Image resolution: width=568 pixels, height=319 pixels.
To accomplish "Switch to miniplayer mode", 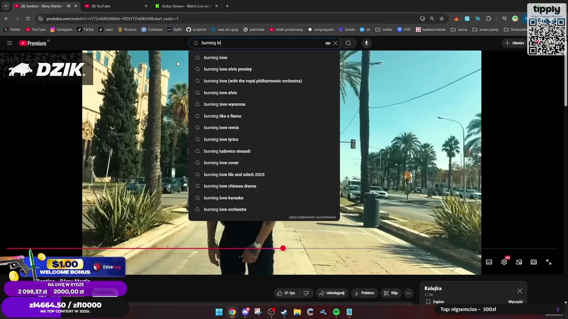I will point(519,262).
